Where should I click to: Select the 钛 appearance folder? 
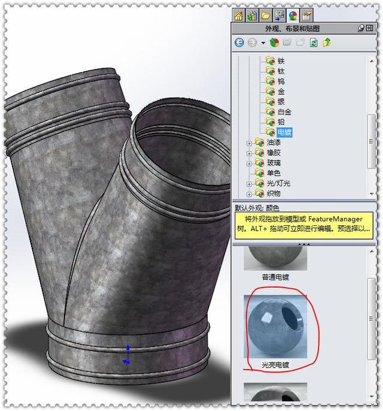pyautogui.click(x=281, y=71)
